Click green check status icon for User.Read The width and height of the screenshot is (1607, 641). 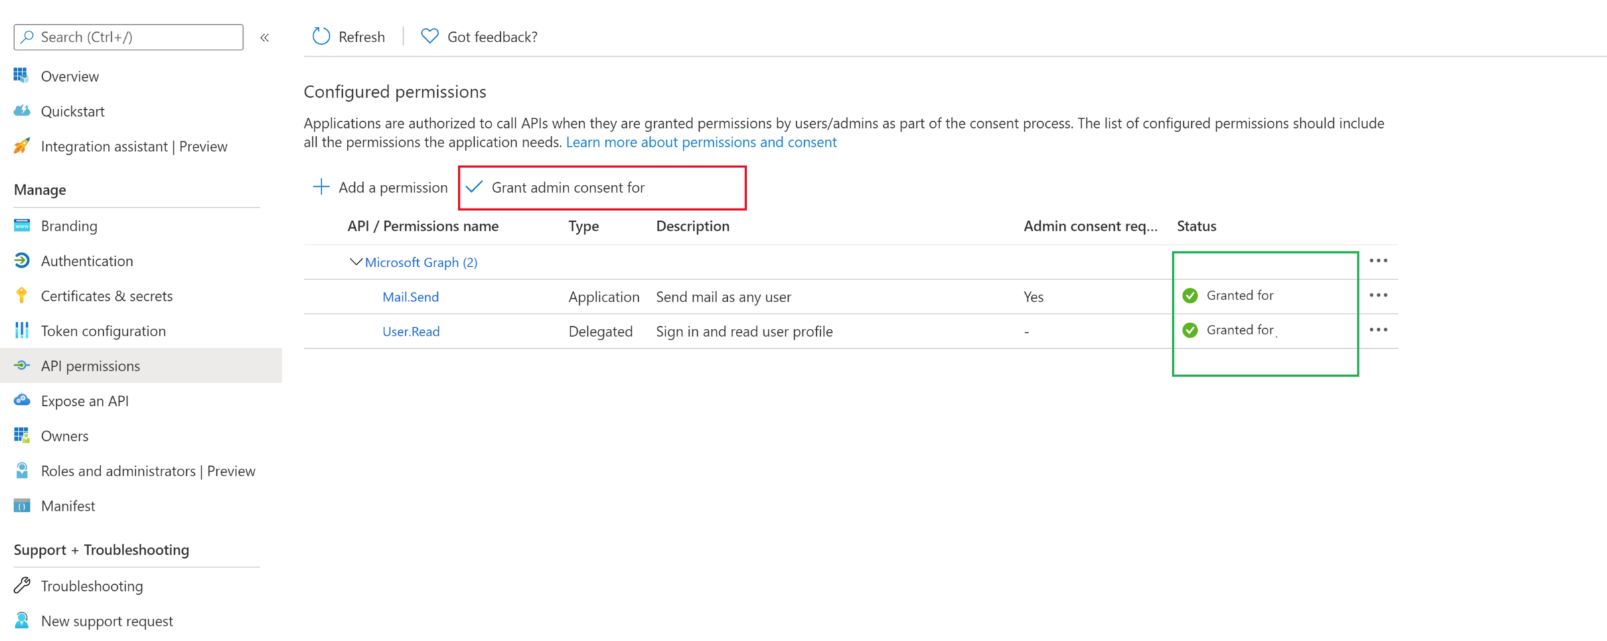tap(1190, 330)
